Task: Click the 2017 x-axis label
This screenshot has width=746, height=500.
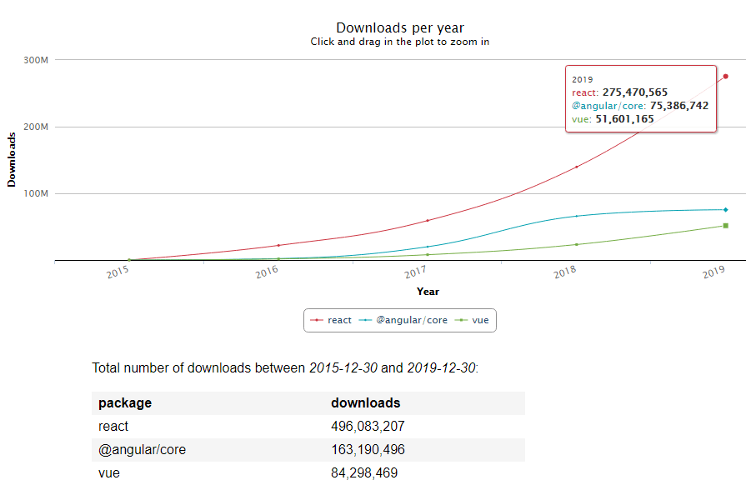Action: [415, 272]
